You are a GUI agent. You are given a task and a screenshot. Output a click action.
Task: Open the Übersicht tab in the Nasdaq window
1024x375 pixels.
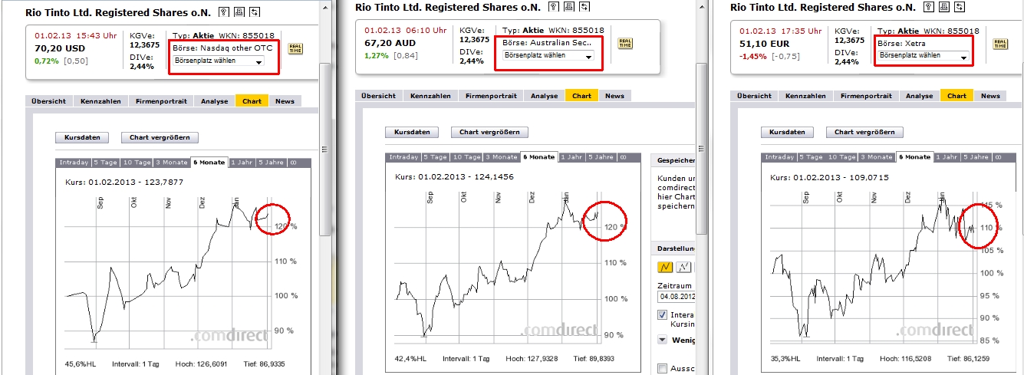50,101
